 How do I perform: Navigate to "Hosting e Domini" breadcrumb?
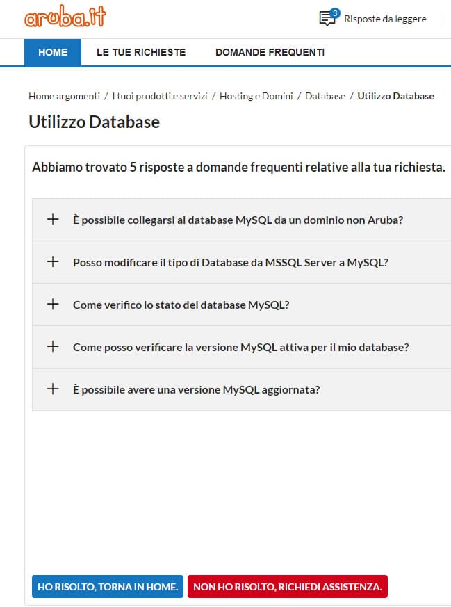pyautogui.click(x=256, y=96)
